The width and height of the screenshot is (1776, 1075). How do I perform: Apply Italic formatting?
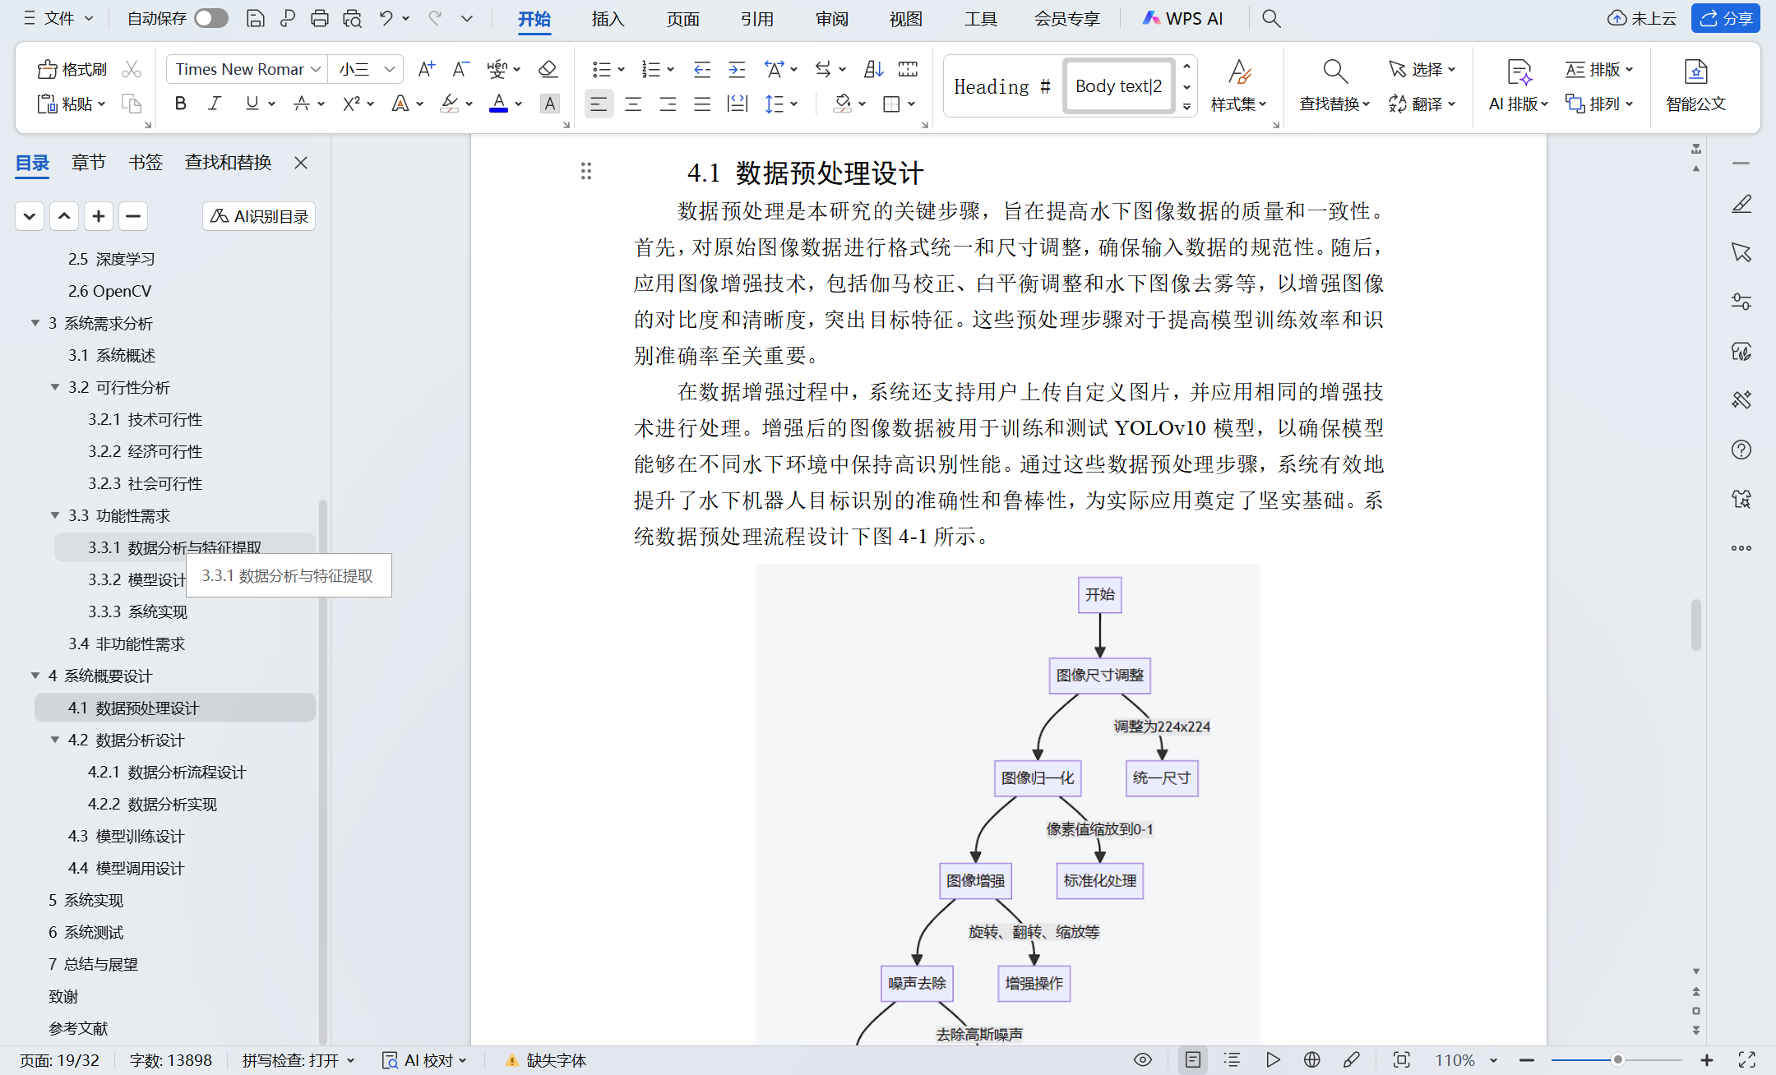215,104
